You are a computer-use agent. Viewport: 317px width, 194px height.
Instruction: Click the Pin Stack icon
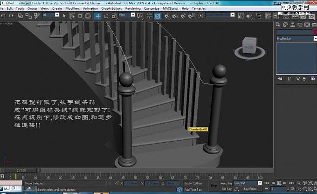pyautogui.click(x=280, y=79)
